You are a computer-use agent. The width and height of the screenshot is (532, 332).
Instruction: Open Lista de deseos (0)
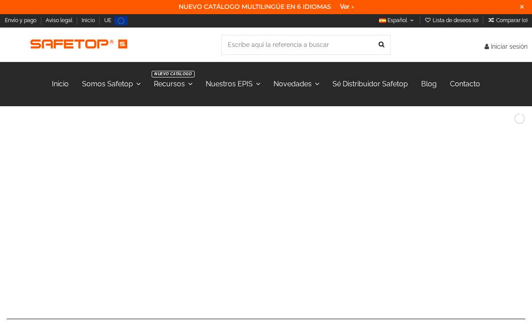pyautogui.click(x=452, y=20)
